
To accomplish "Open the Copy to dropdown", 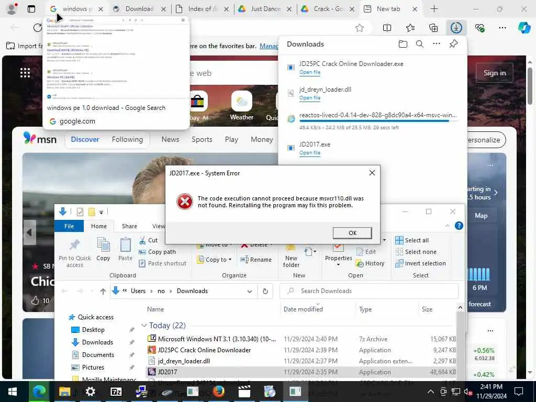I will [215, 260].
